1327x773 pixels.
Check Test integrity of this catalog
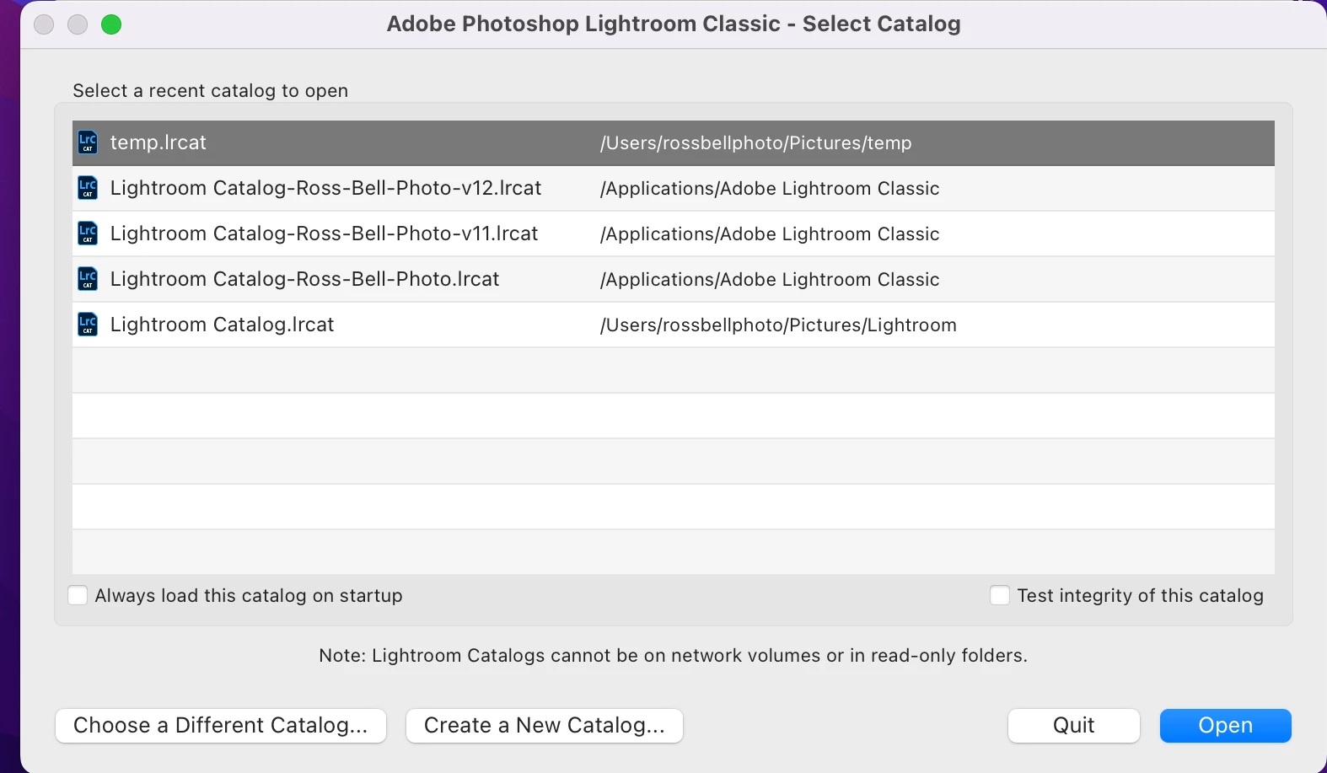[x=1000, y=596]
